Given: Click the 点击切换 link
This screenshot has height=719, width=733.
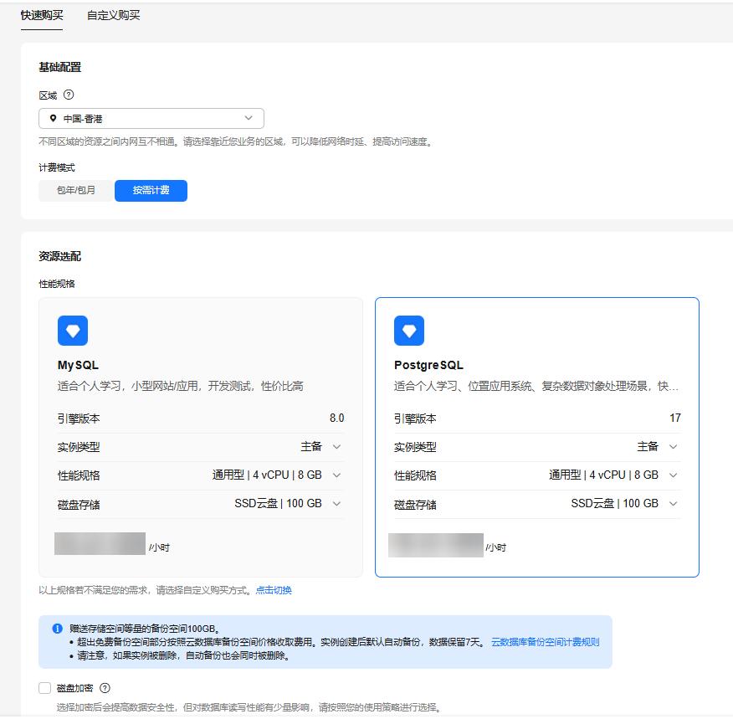Looking at the screenshot, I should (x=274, y=590).
